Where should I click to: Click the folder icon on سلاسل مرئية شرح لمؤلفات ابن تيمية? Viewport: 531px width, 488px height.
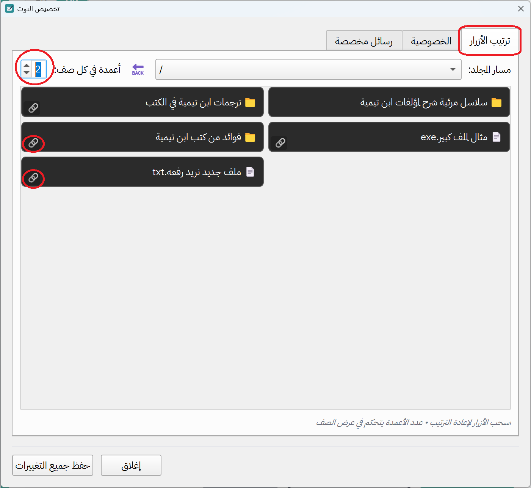497,102
